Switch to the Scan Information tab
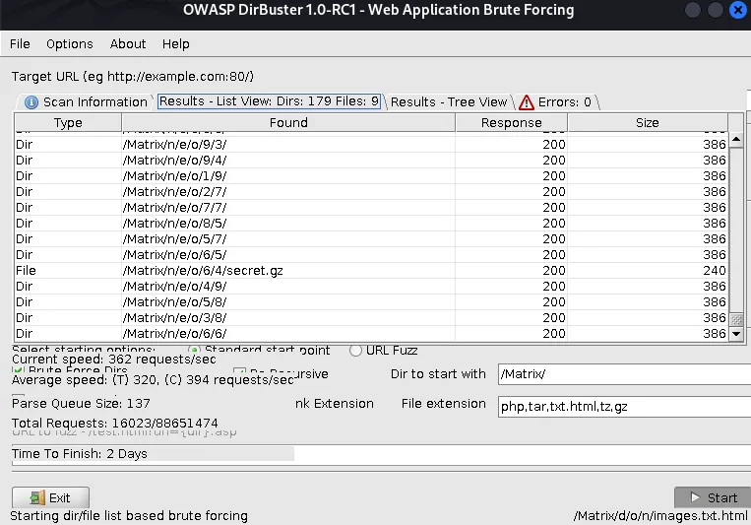The height and width of the screenshot is (525, 751). (x=87, y=102)
